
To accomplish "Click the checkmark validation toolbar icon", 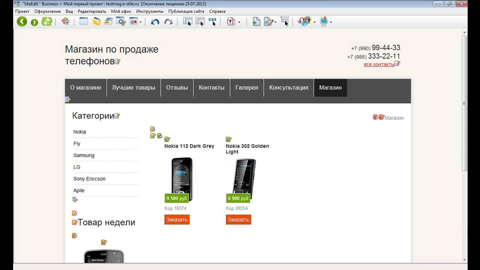I will 66,21.
